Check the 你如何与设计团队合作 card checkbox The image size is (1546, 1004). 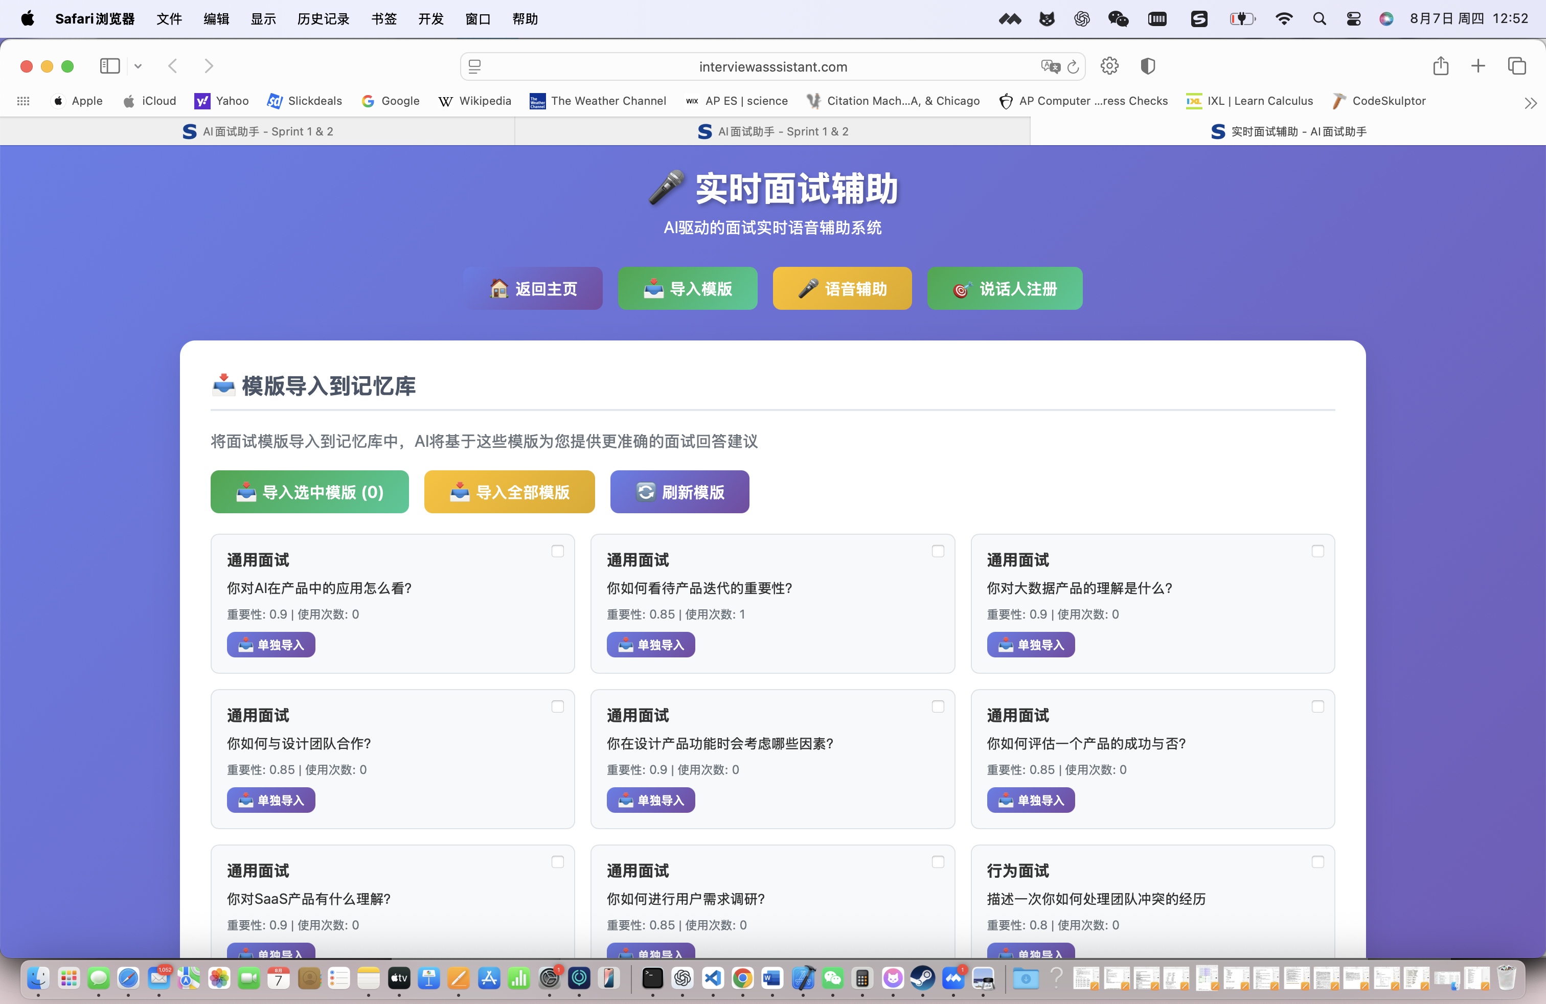pyautogui.click(x=557, y=706)
